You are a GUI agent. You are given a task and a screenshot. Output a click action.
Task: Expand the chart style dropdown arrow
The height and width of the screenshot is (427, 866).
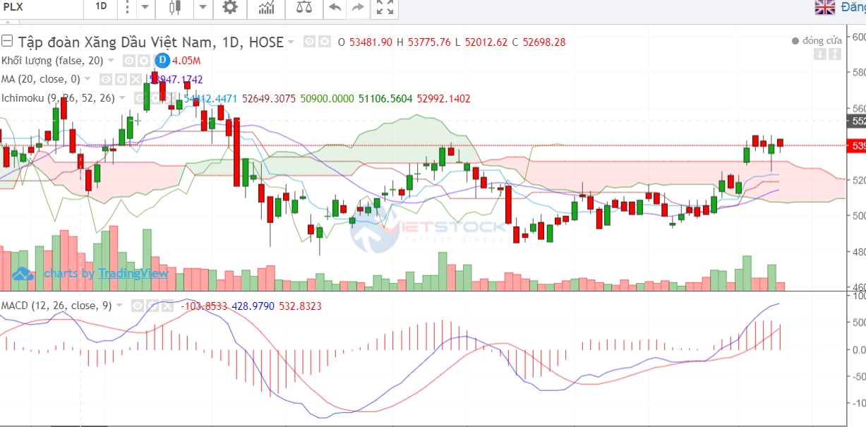203,8
